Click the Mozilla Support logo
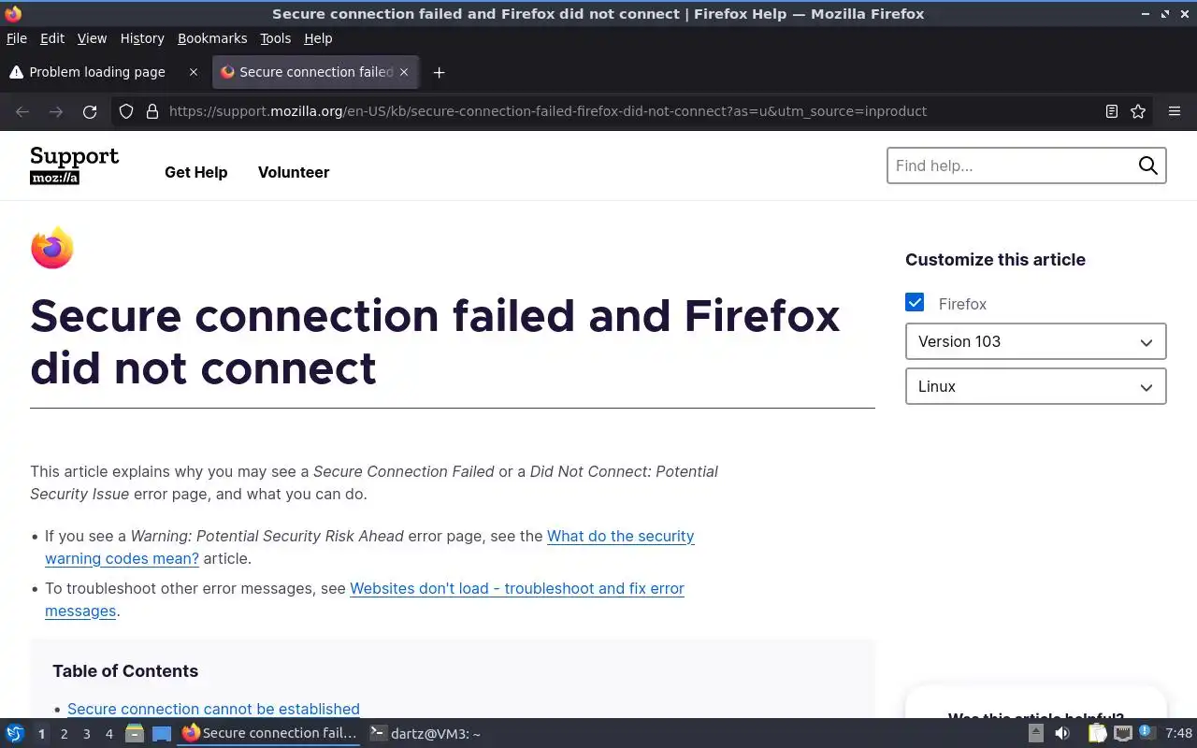The image size is (1197, 748). 75,165
